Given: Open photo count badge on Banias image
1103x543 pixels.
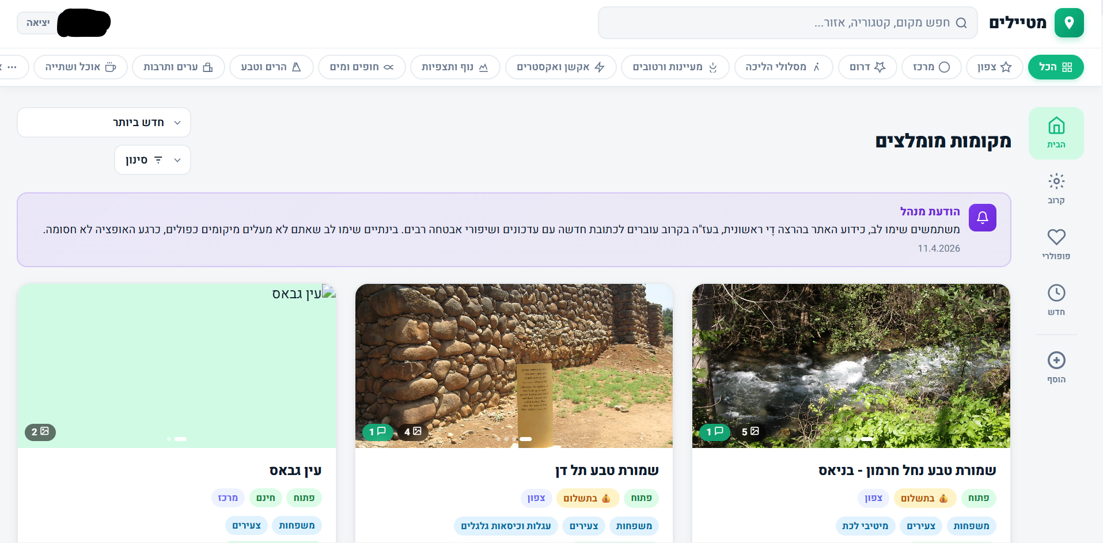Looking at the screenshot, I should (x=750, y=431).
